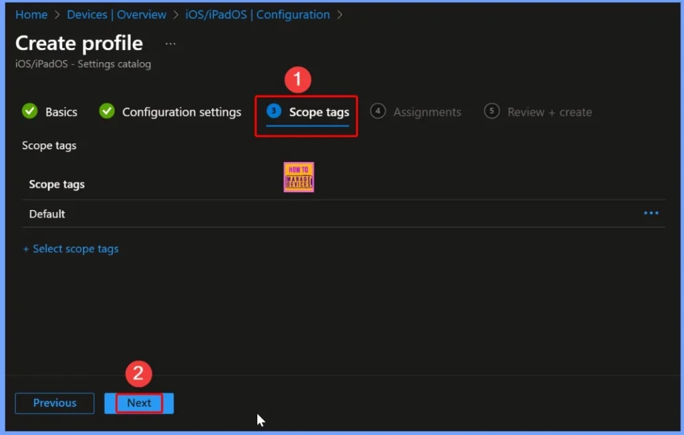This screenshot has height=435, width=684.
Task: Click the step 4 circle beside Assignments
Action: [x=377, y=111]
